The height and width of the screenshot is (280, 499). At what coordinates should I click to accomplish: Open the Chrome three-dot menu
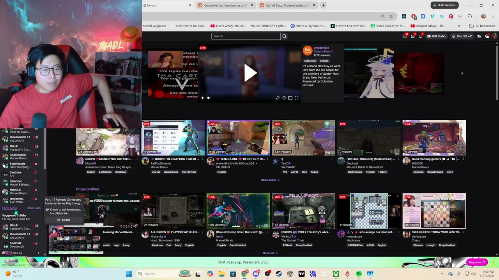pos(493,16)
